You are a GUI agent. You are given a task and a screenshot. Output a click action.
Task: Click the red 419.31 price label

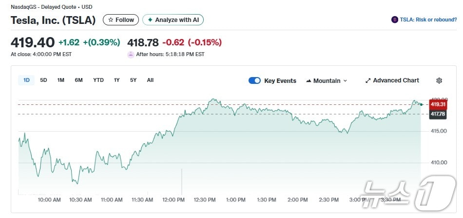(x=438, y=104)
